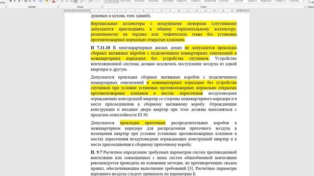Click the right indent marker on ruler

coord(236,11)
